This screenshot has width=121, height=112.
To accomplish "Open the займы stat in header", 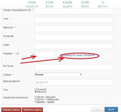I will click(x=50, y=4).
